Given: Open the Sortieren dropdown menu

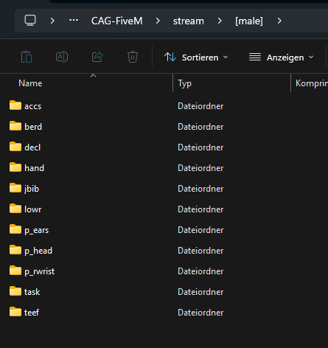Looking at the screenshot, I should coord(196,58).
